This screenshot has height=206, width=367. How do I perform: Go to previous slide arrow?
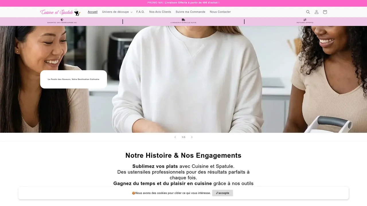(175, 137)
